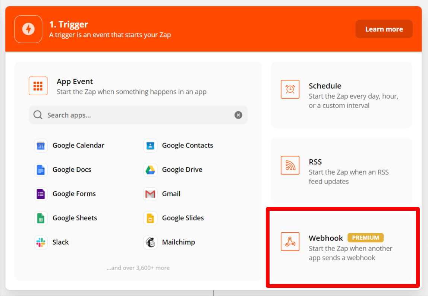
Task: Choose the RSS trigger title
Action: coord(315,162)
